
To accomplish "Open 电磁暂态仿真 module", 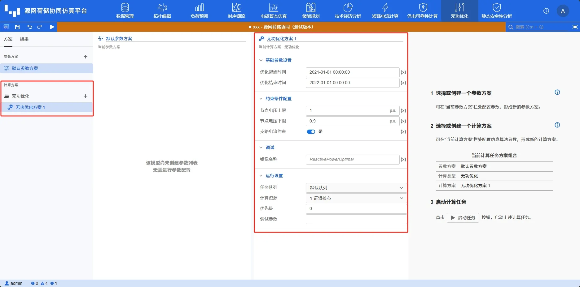I will (274, 11).
